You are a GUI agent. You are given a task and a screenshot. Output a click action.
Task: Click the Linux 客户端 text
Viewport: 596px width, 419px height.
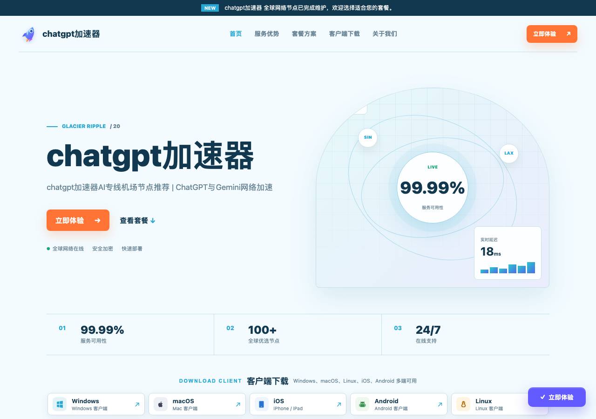[x=489, y=409]
